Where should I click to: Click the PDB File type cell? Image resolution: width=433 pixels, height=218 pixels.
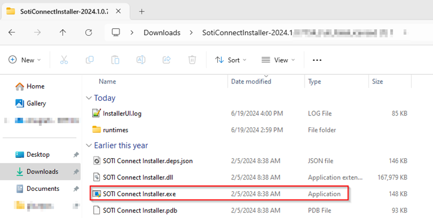tap(320, 210)
